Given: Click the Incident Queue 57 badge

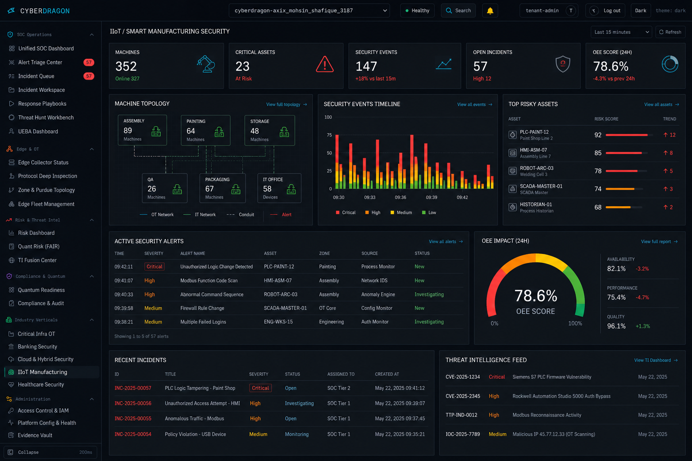Looking at the screenshot, I should click(89, 76).
